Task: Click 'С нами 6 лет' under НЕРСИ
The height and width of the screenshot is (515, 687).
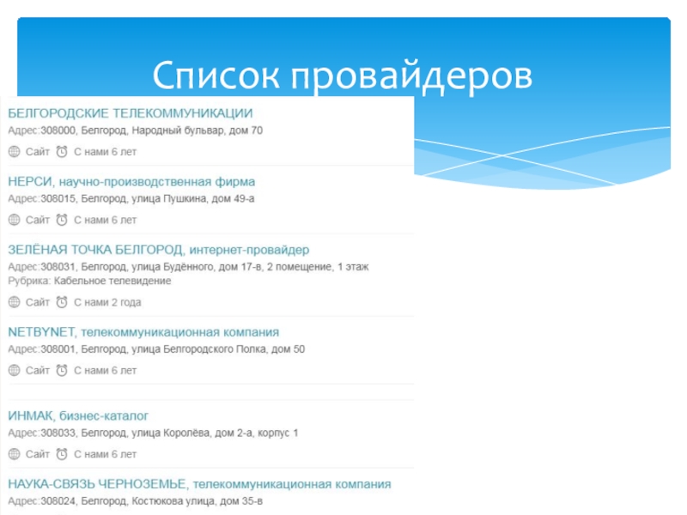Action: pyautogui.click(x=105, y=221)
